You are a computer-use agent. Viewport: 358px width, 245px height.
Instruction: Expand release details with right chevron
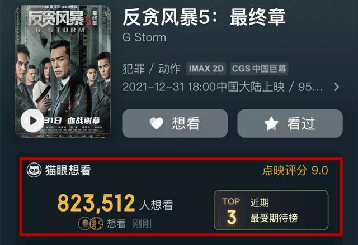pyautogui.click(x=336, y=87)
